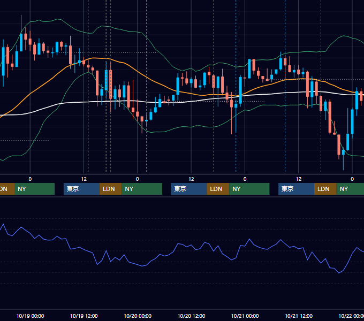Click the 東京 session block on 10/19
This screenshot has height=321, width=364.
tap(81, 189)
